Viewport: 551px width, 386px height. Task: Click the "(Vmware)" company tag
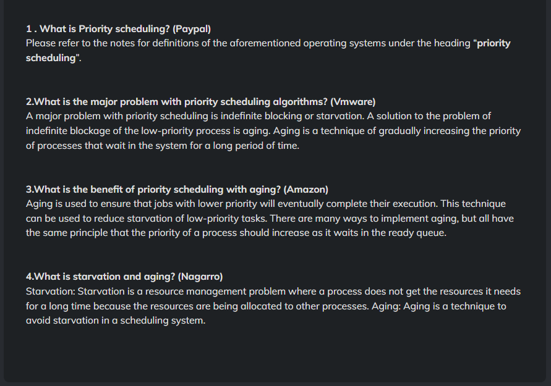pos(353,101)
